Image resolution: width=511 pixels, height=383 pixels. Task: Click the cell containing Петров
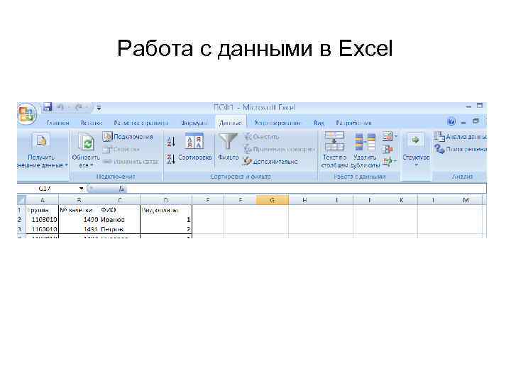pos(120,229)
